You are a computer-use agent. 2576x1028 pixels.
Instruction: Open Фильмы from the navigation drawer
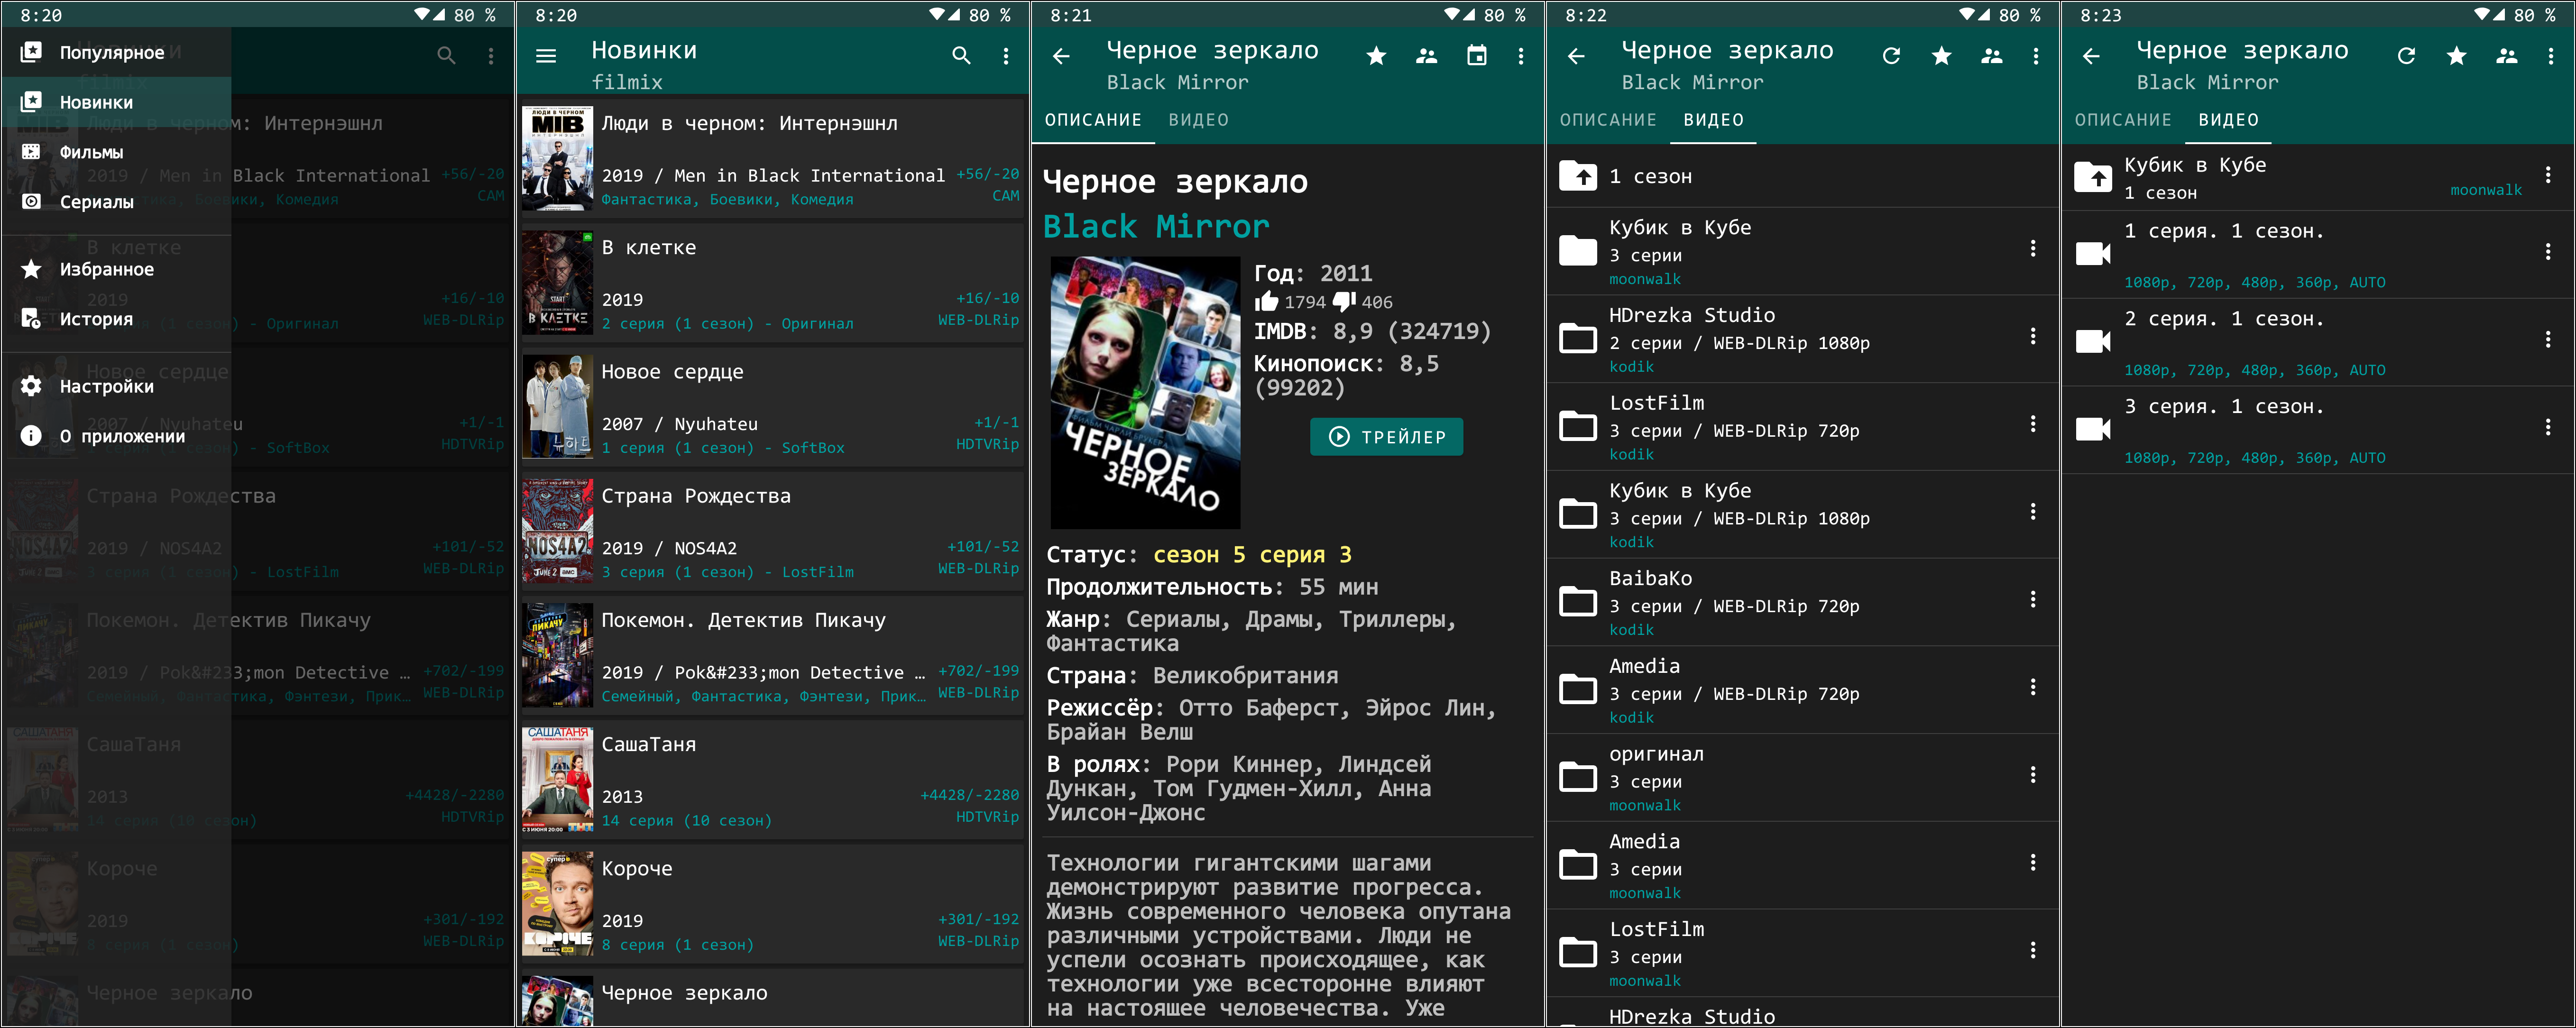pyautogui.click(x=116, y=152)
